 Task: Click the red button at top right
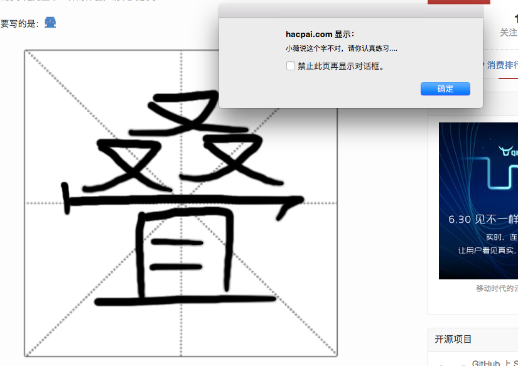point(459,2)
